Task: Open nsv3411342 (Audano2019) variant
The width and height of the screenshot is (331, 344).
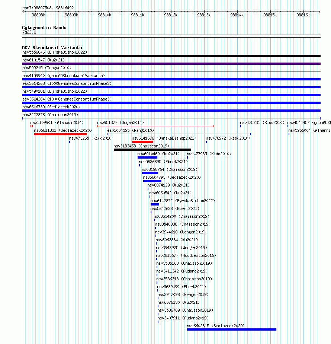Action: tap(182, 271)
